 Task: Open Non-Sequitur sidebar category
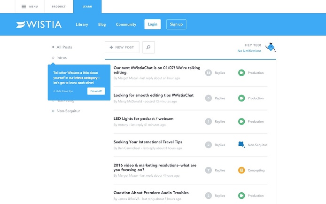[68, 111]
